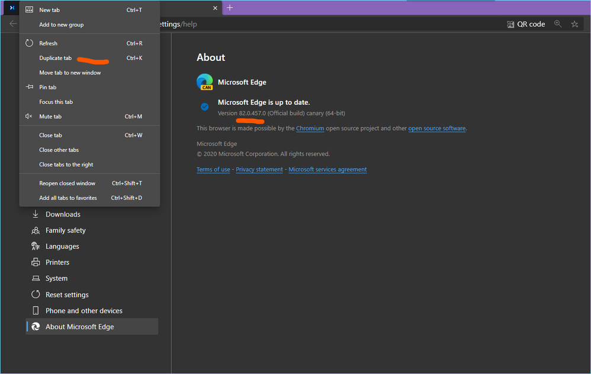Click the Edge Canary logo on About page
This screenshot has height=374, width=591.
point(205,82)
